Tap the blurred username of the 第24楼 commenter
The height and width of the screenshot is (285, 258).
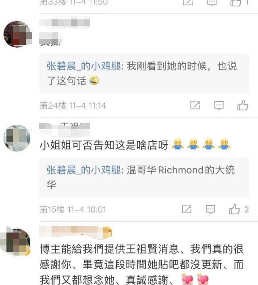click(x=64, y=23)
